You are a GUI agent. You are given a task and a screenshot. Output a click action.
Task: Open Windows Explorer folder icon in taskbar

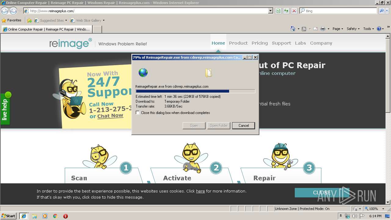coord(35,216)
